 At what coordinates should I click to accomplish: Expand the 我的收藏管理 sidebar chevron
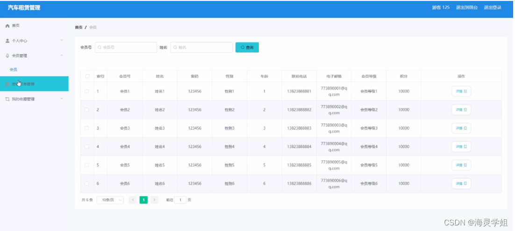[61, 98]
